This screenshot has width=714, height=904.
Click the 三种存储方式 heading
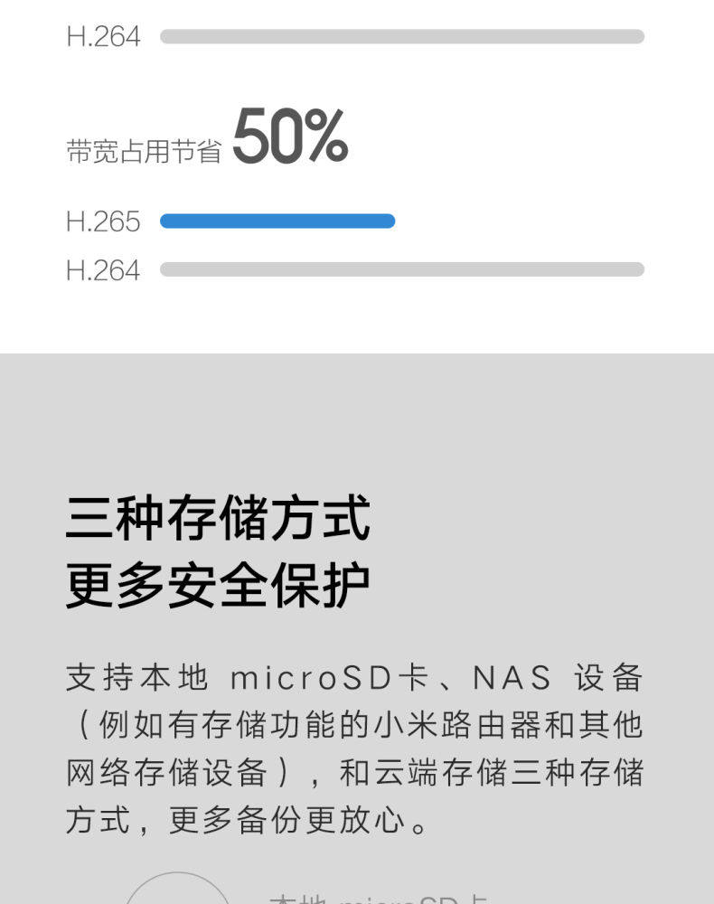pos(218,520)
